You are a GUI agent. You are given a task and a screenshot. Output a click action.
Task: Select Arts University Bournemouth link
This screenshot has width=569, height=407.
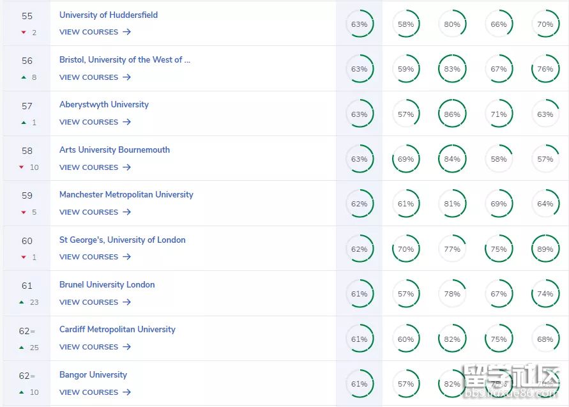coord(114,150)
